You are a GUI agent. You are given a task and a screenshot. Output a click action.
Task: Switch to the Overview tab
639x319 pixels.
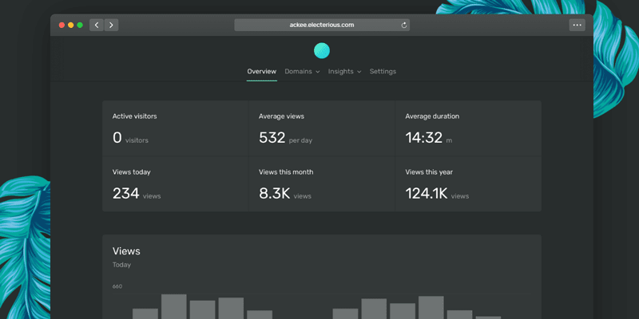261,72
